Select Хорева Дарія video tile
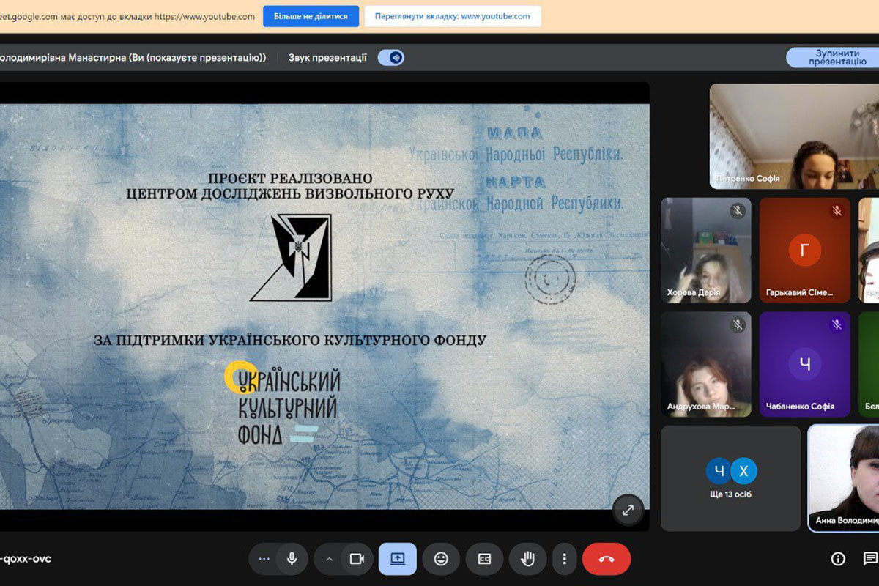The width and height of the screenshot is (879, 586). (x=706, y=250)
